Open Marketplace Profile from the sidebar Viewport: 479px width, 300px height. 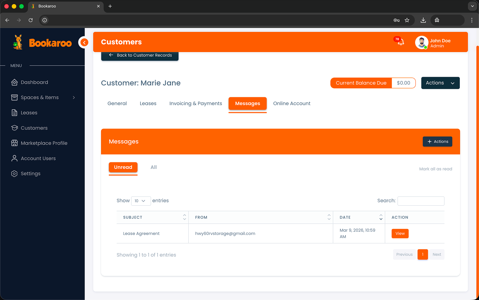44,143
